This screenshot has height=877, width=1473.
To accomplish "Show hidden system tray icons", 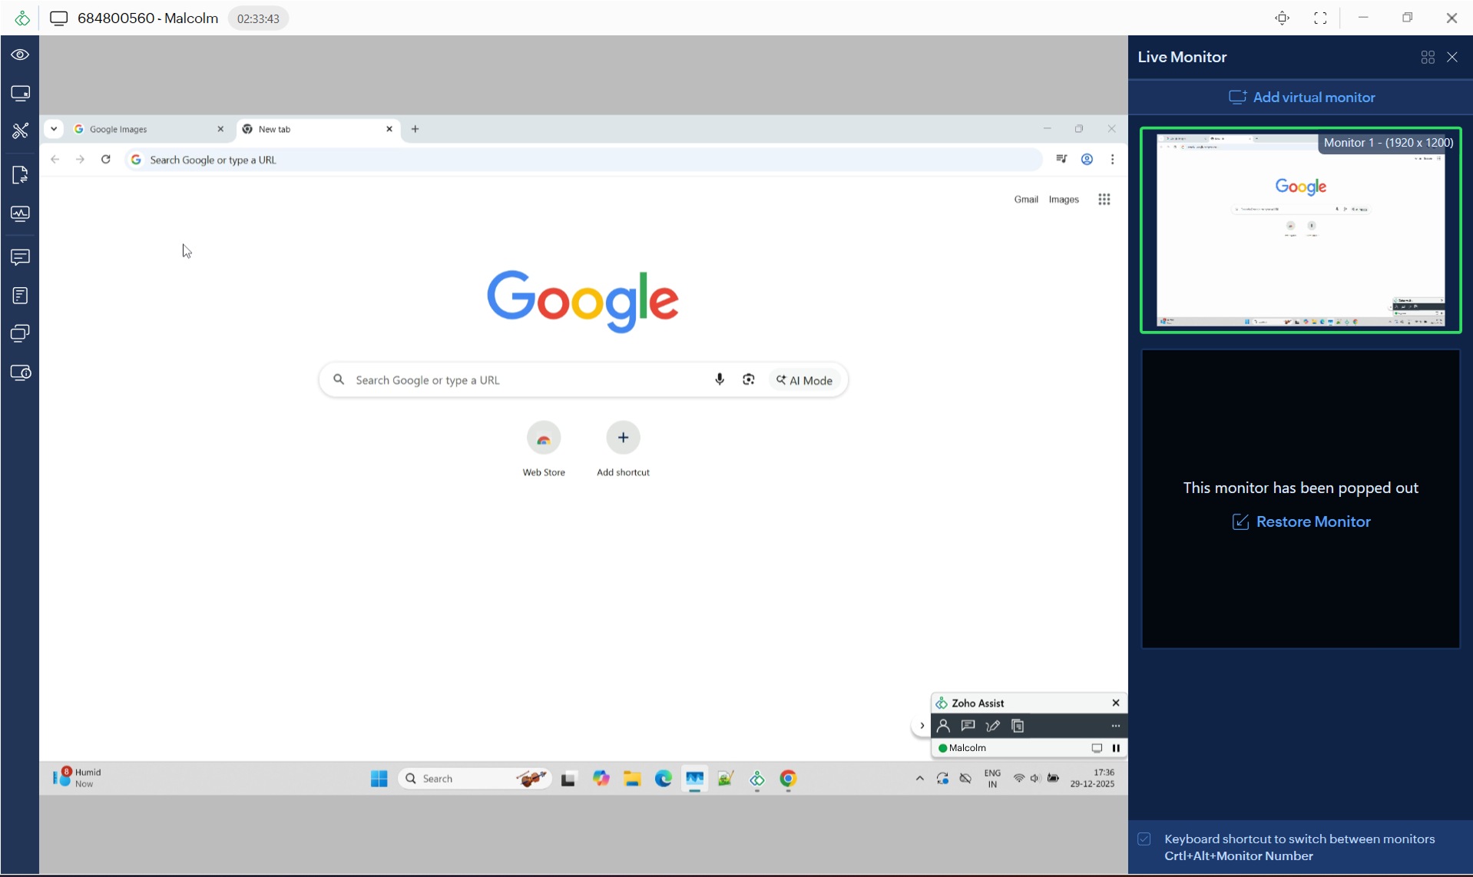I will (x=919, y=779).
